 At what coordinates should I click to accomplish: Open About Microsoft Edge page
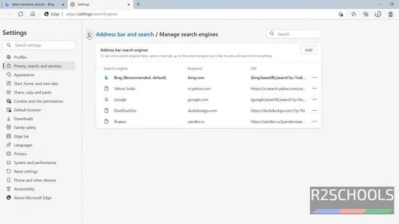[32, 198]
